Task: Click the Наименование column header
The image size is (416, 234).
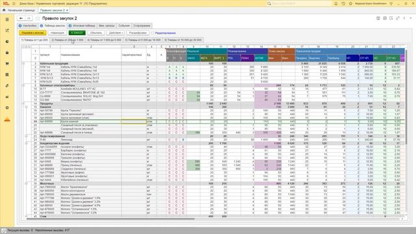Action: tap(91, 55)
